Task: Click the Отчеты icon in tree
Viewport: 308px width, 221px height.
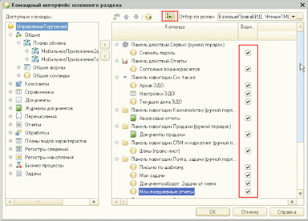Action: [19, 125]
